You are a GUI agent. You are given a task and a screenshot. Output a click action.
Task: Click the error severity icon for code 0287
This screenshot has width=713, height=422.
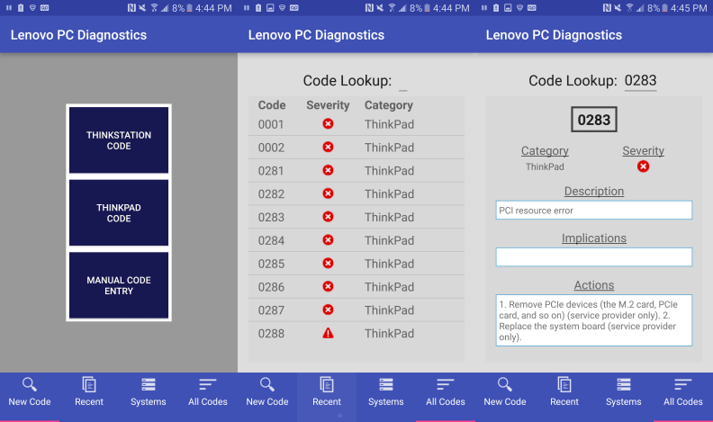coord(328,310)
